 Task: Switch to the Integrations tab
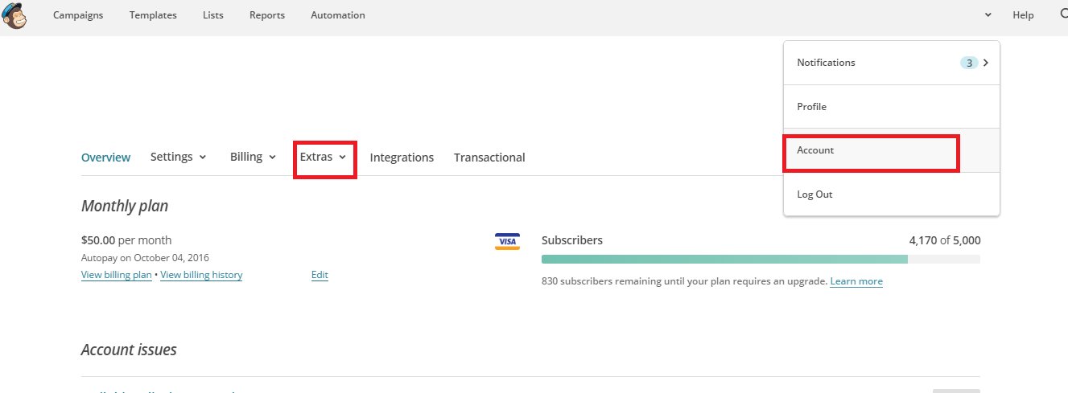coord(402,158)
